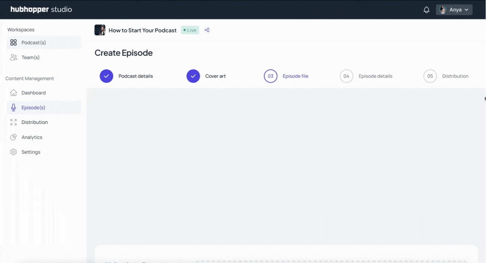
Task: Click the Analytics pie chart icon
Action: point(13,137)
